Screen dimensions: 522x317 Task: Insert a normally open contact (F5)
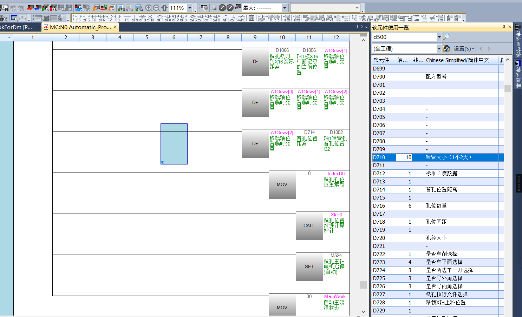click(78, 18)
